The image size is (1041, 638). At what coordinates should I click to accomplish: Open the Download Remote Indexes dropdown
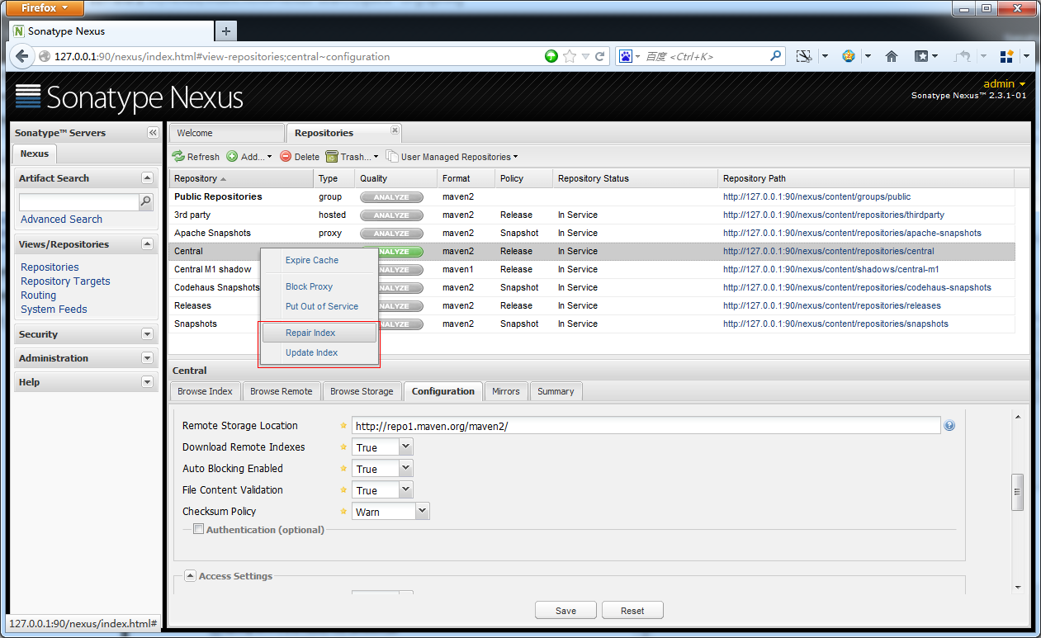tap(405, 447)
